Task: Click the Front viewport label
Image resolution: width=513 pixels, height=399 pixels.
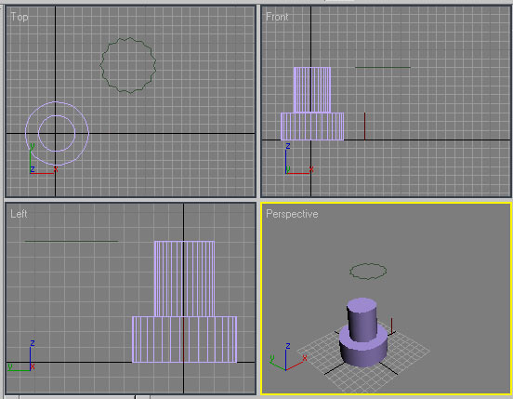Action: [x=277, y=17]
